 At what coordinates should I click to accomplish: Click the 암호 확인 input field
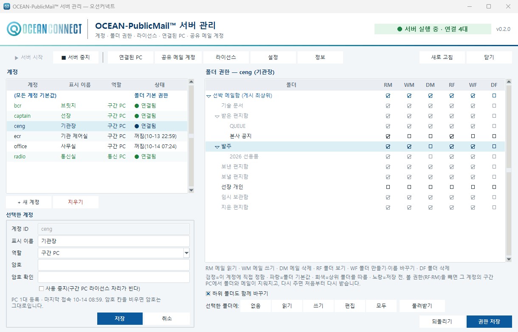[113, 277]
